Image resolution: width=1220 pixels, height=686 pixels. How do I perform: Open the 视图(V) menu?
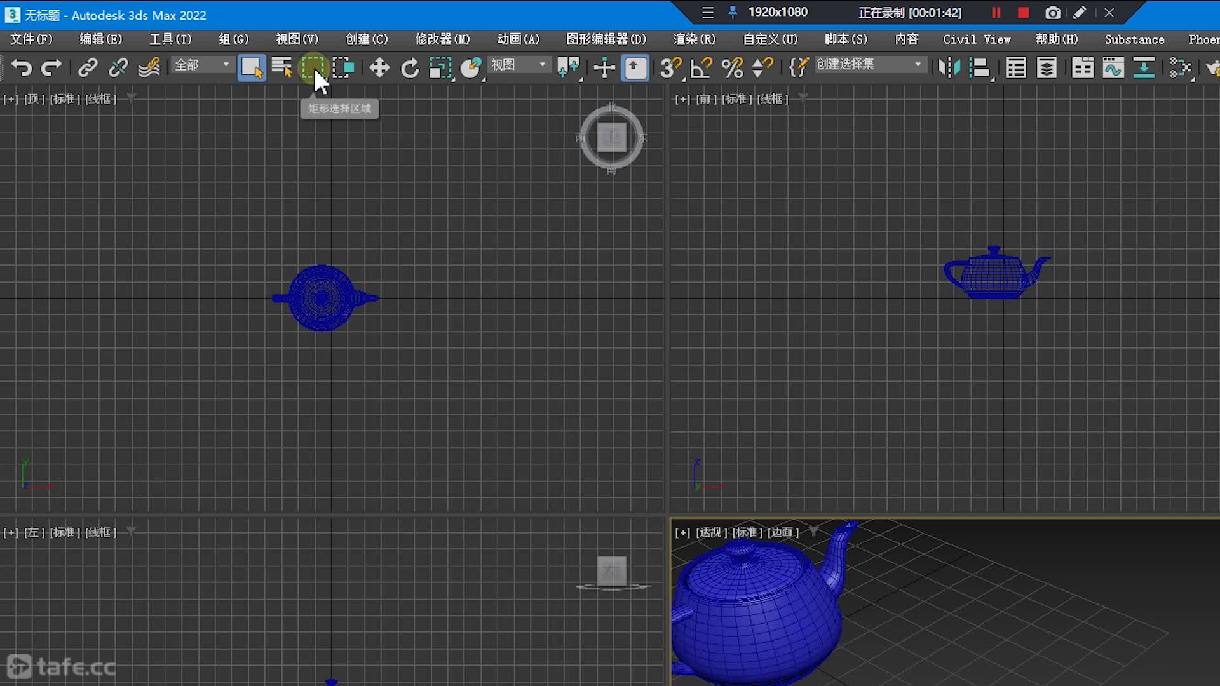pyautogui.click(x=297, y=39)
